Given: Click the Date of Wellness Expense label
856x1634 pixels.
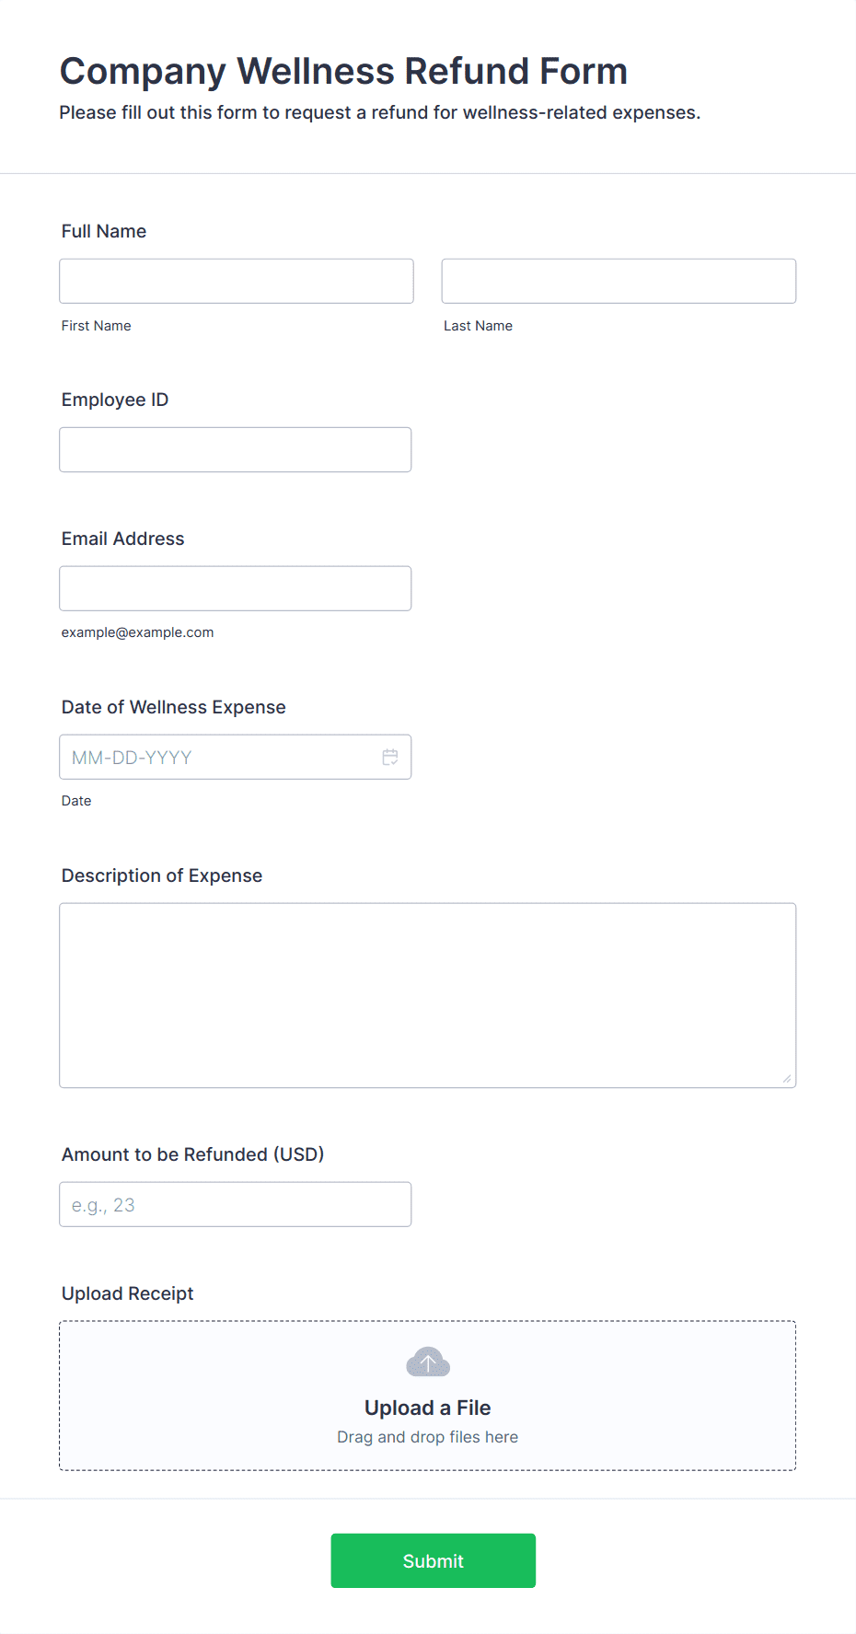Looking at the screenshot, I should click(x=174, y=707).
